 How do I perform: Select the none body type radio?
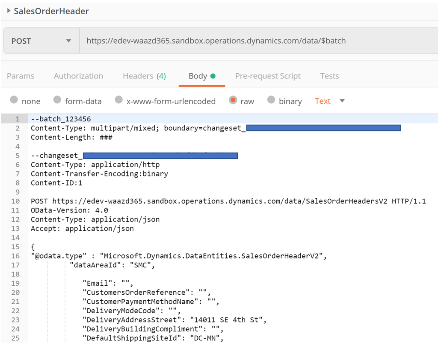(14, 101)
